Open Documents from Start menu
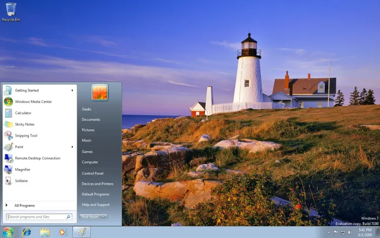Viewport: 380px width, 238px height. click(x=91, y=120)
